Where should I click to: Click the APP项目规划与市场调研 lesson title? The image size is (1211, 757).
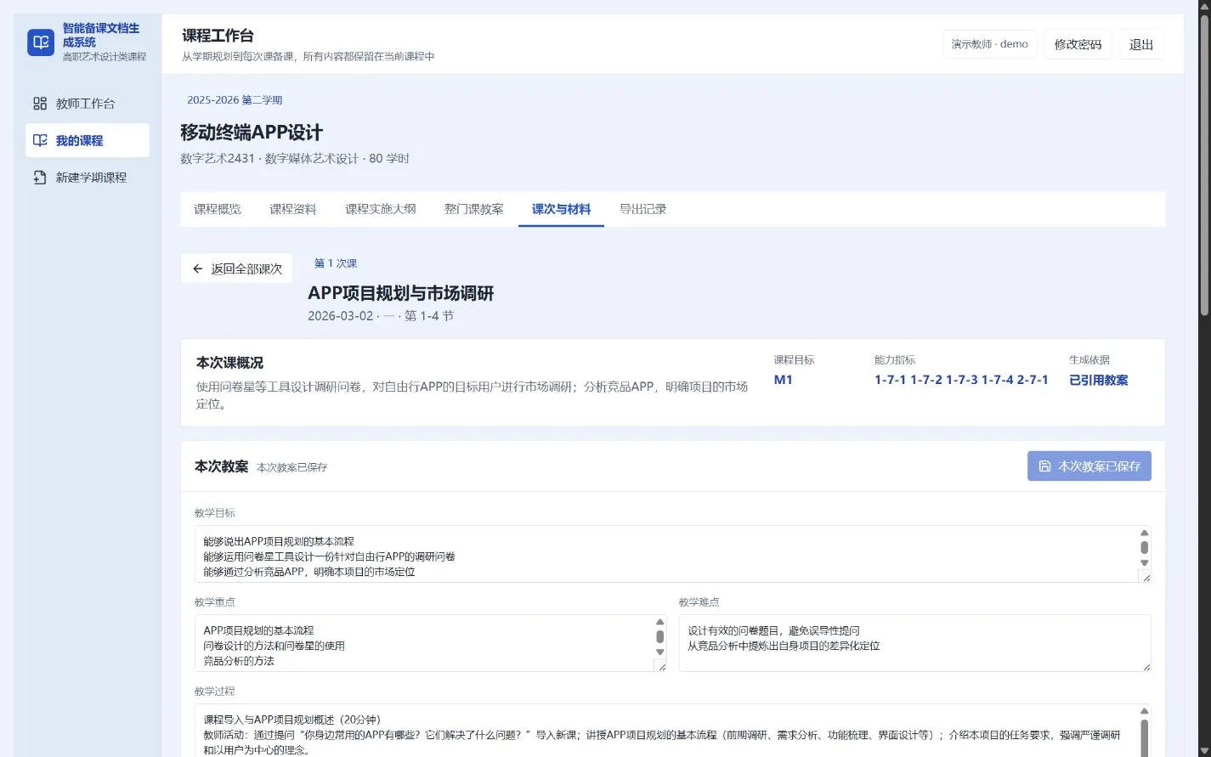click(x=401, y=293)
